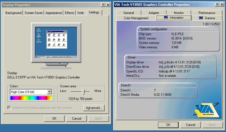Click VIA Graphics Controller help question-mark button
The height and width of the screenshot is (132, 226).
217,5
